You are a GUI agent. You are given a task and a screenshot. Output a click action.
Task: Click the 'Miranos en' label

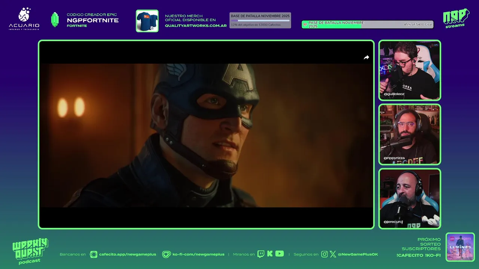coord(244,254)
